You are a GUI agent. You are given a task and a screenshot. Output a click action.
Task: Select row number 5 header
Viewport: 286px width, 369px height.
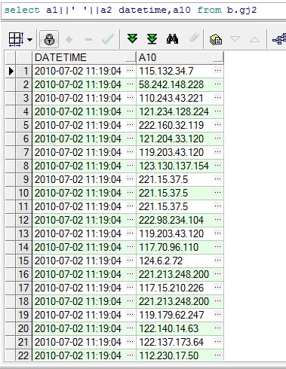point(23,126)
